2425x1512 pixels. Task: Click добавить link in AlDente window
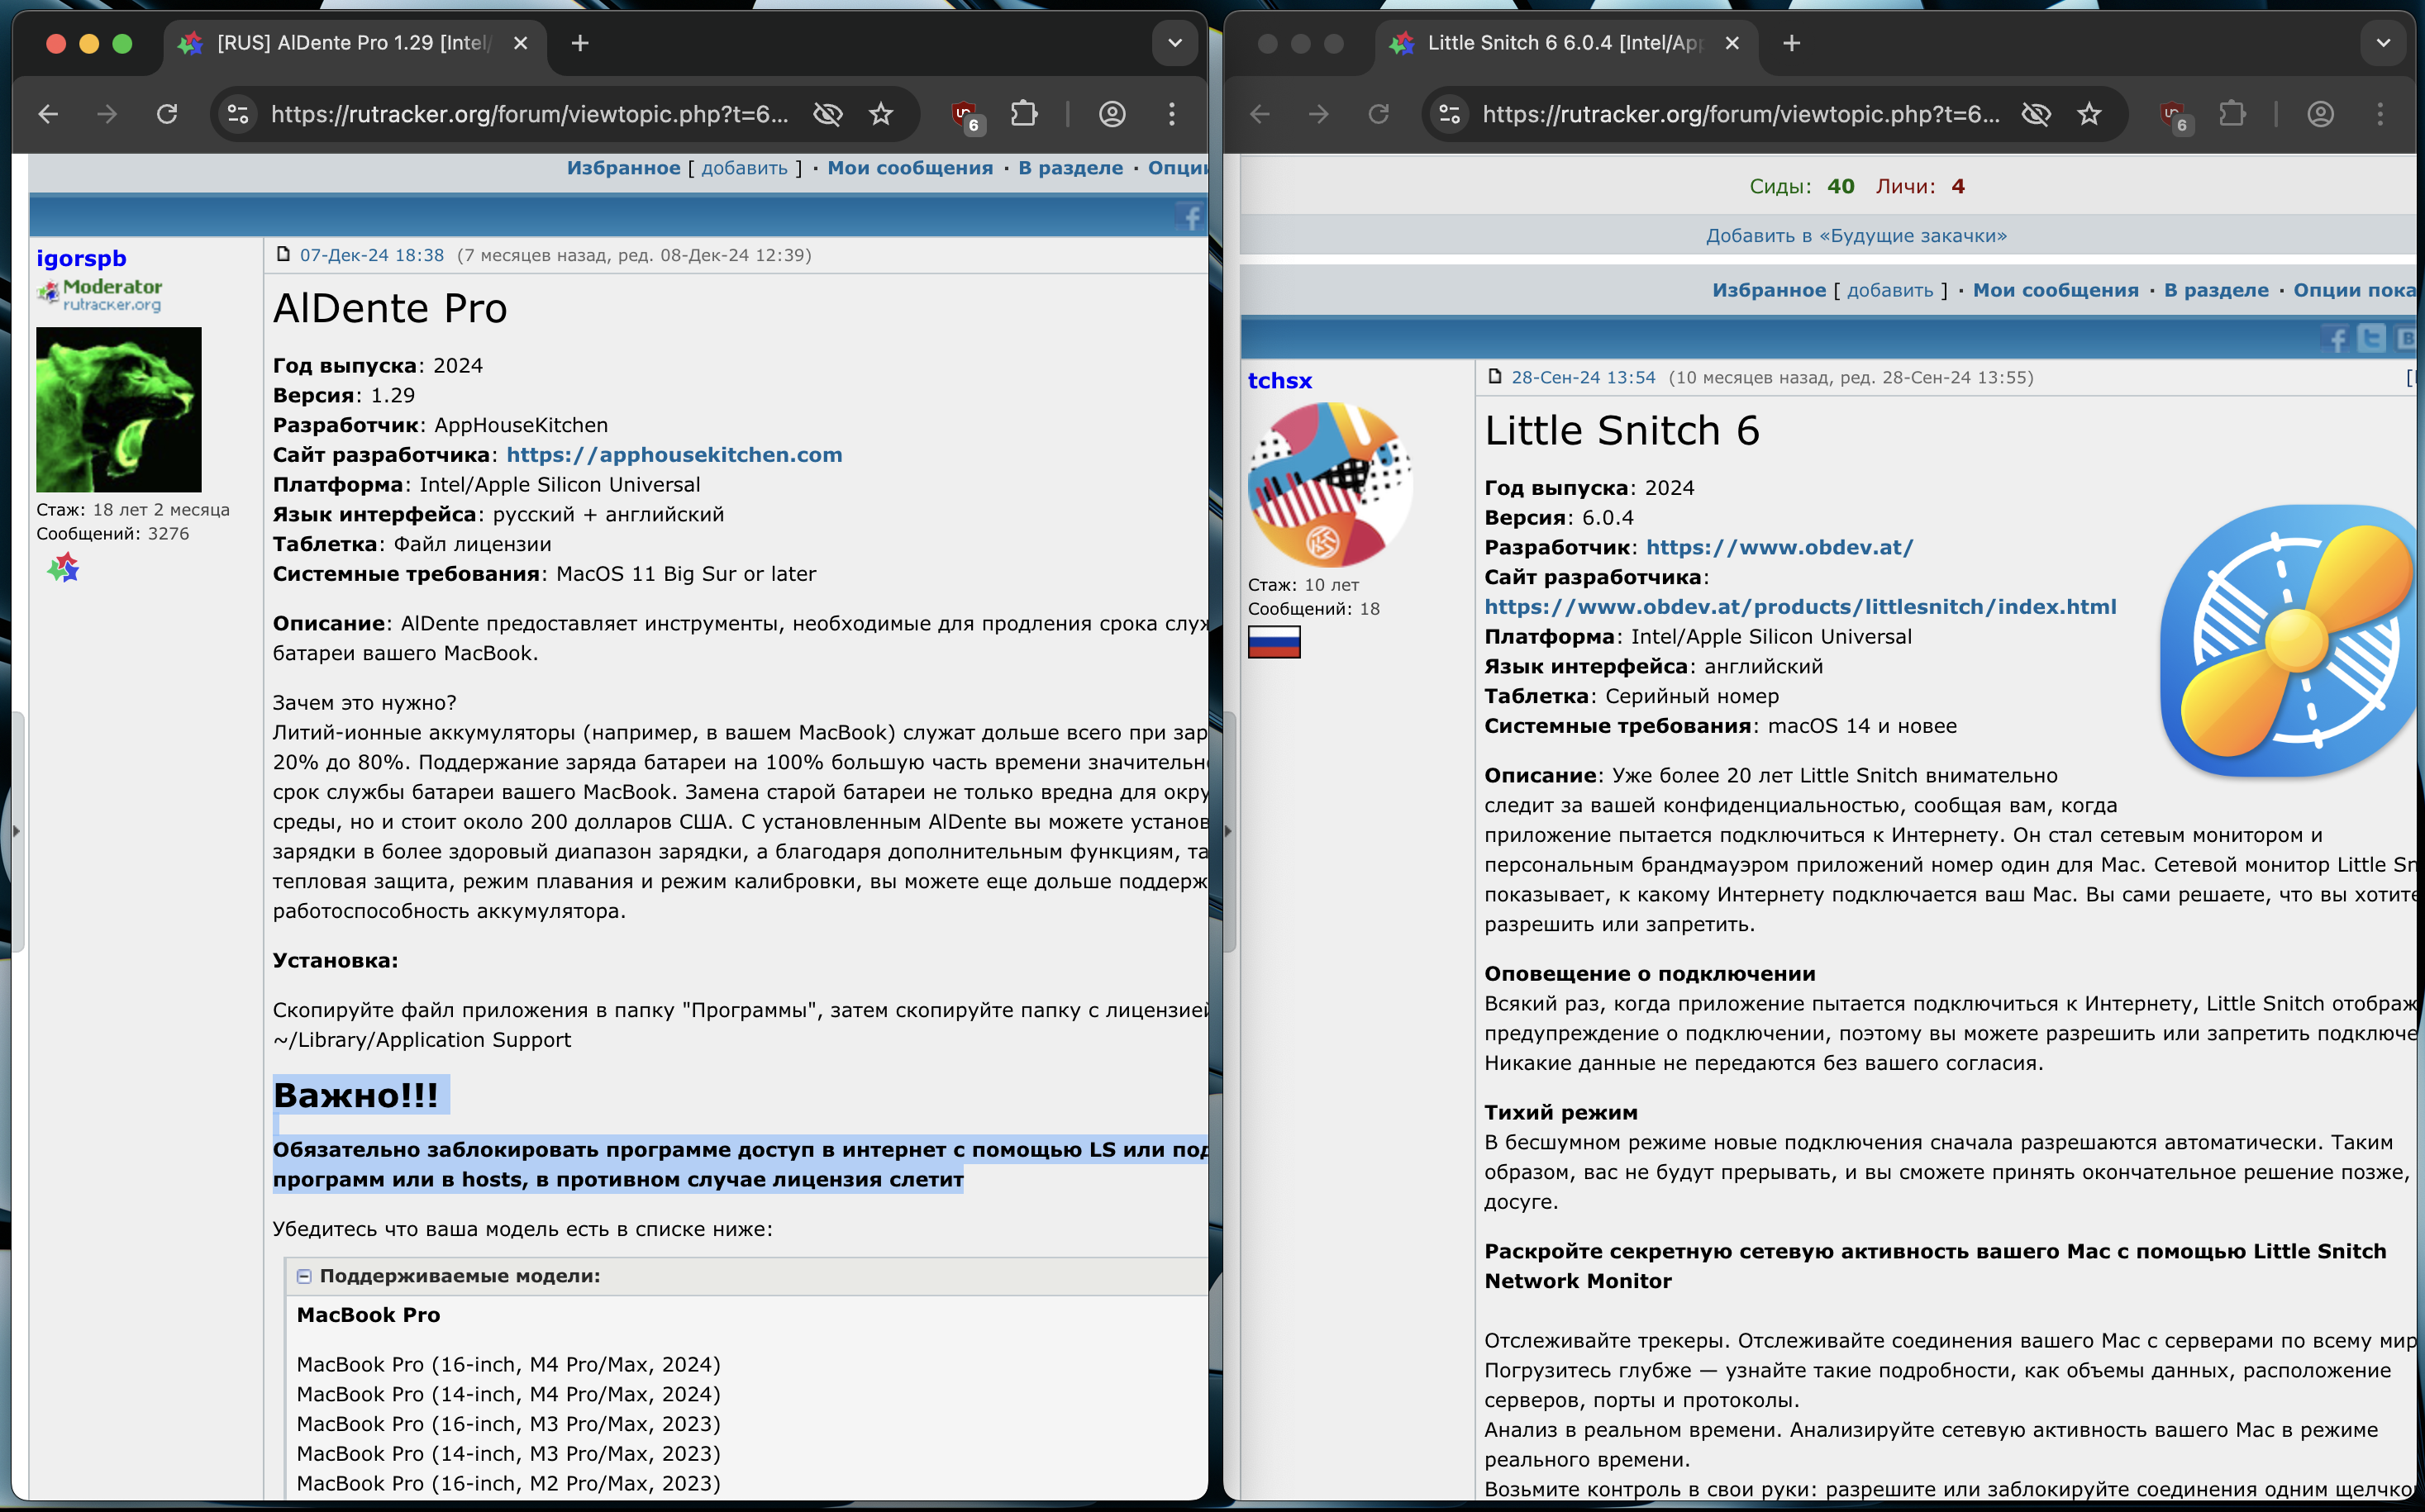745,168
